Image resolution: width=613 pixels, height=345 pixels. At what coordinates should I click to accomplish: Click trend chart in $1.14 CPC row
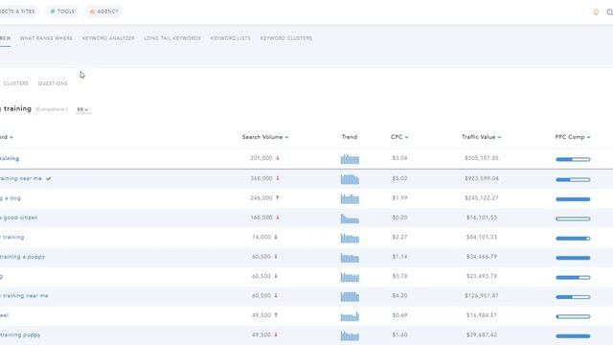(350, 258)
